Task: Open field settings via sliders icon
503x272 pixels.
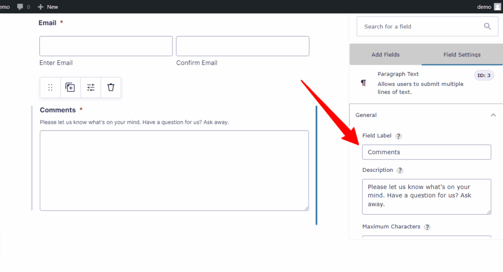Action: (x=91, y=87)
